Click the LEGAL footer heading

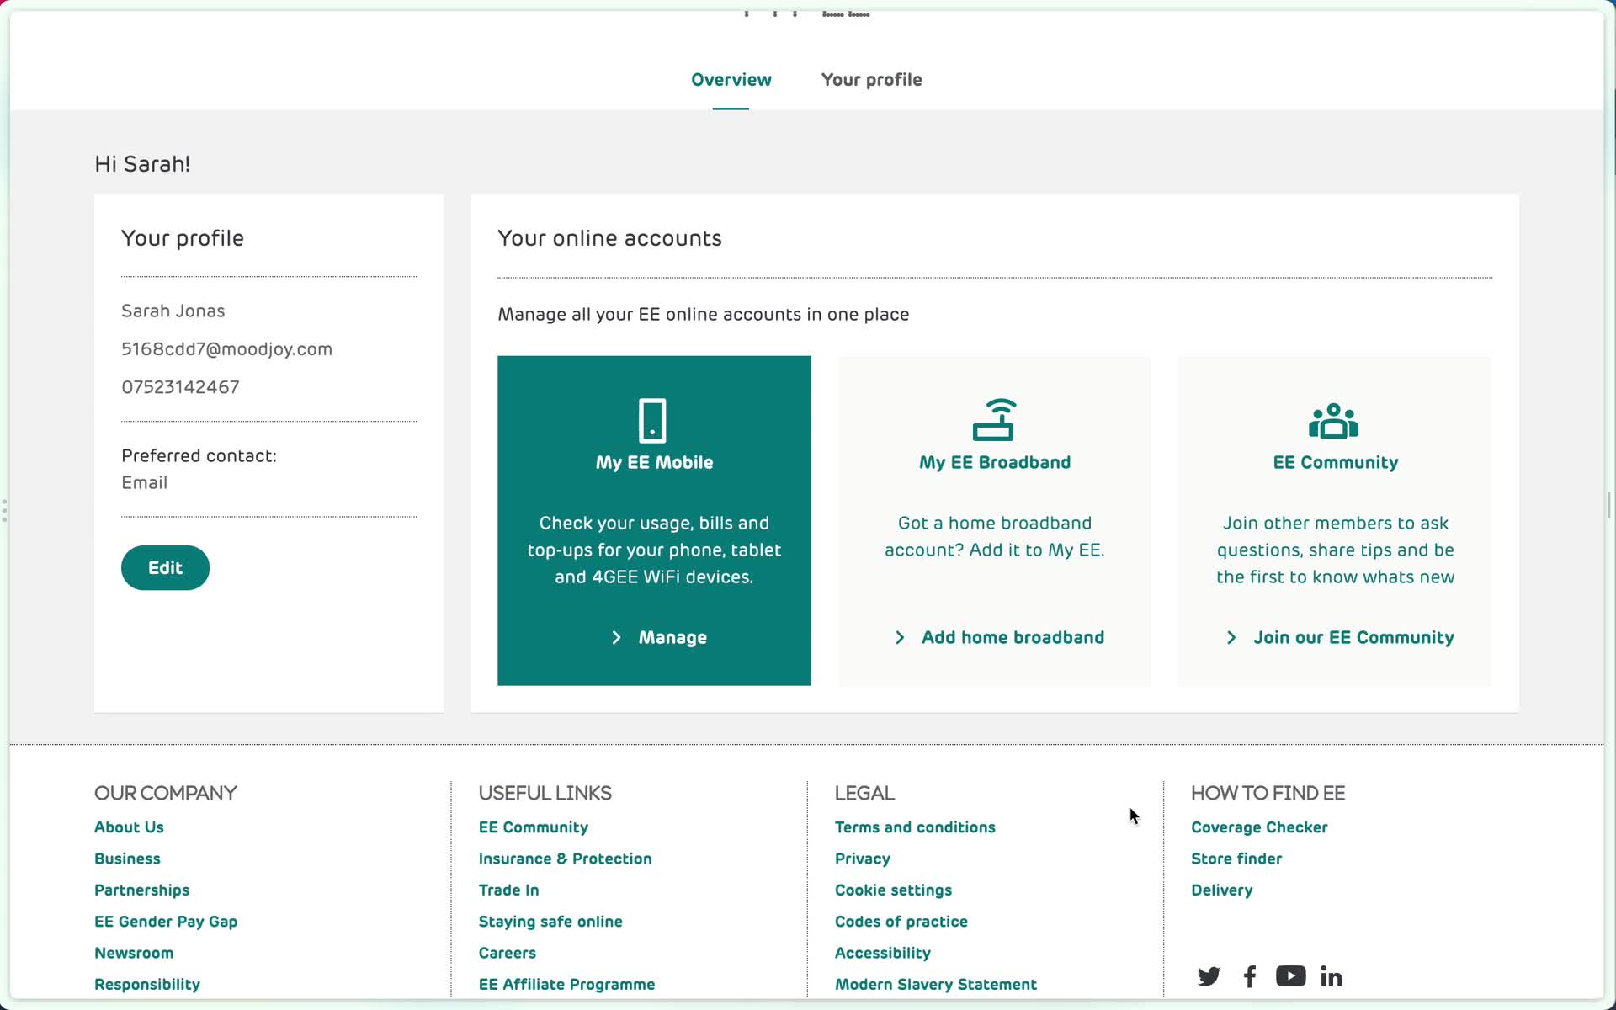pyautogui.click(x=864, y=794)
